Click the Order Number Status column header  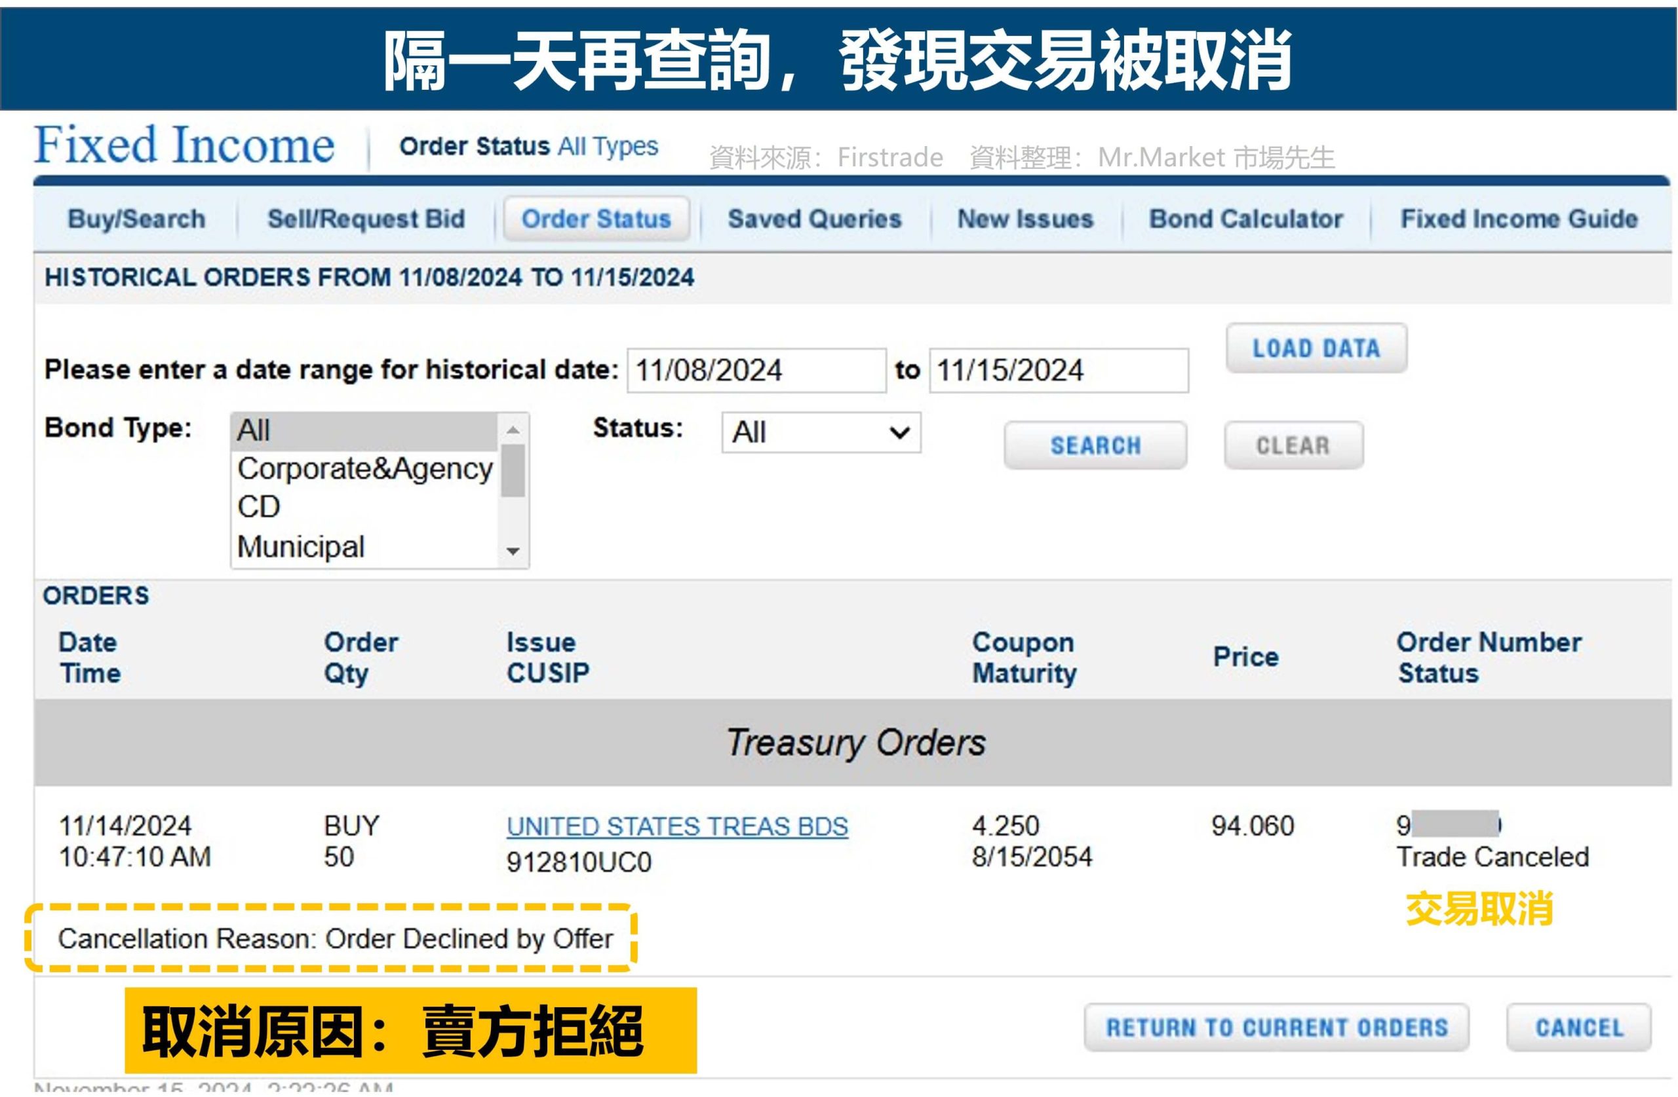click(1489, 658)
